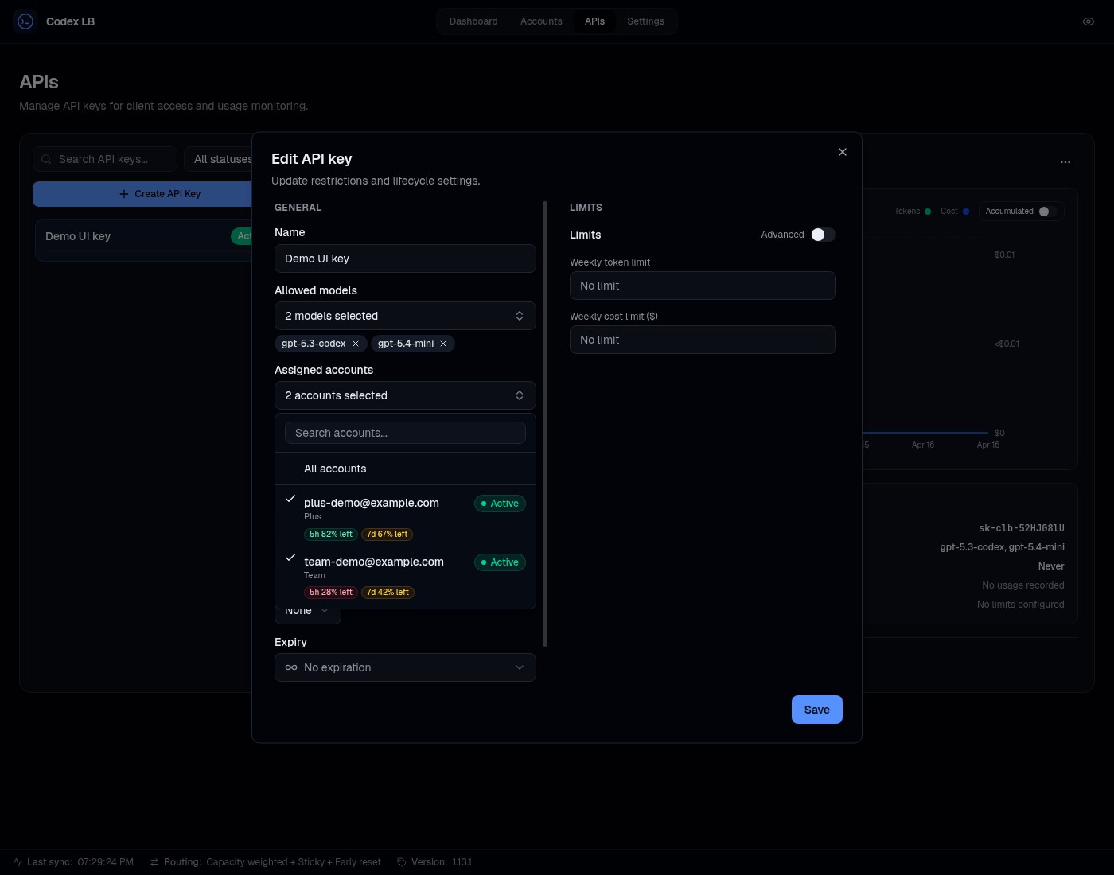Open the None dropdown above Expiry
Image resolution: width=1114 pixels, height=875 pixels.
tap(308, 616)
